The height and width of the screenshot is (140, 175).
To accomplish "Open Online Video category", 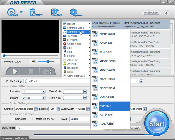I will tap(76, 44).
